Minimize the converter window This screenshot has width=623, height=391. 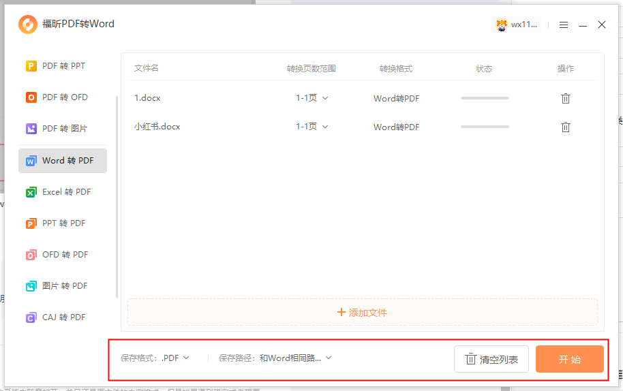click(583, 25)
